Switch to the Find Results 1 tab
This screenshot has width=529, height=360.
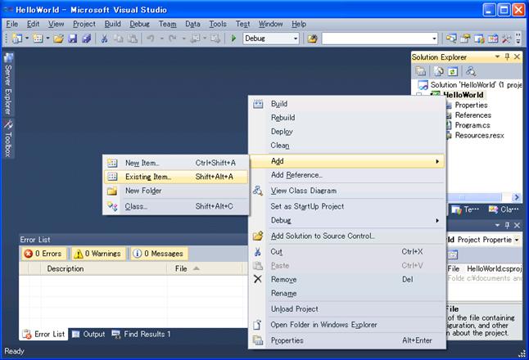pyautogui.click(x=141, y=334)
